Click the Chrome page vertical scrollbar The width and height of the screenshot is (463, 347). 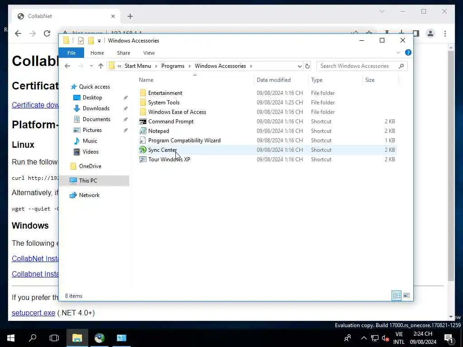451,165
